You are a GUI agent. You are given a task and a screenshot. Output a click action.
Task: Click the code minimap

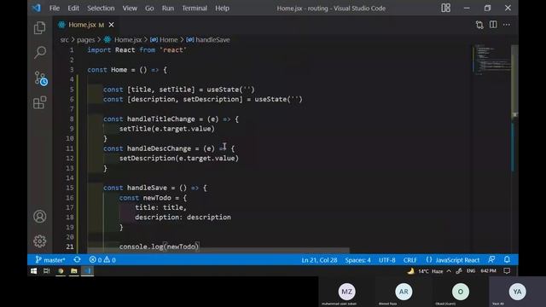tap(491, 59)
